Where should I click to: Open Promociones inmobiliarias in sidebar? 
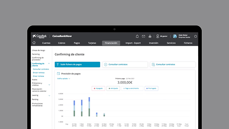point(37,105)
